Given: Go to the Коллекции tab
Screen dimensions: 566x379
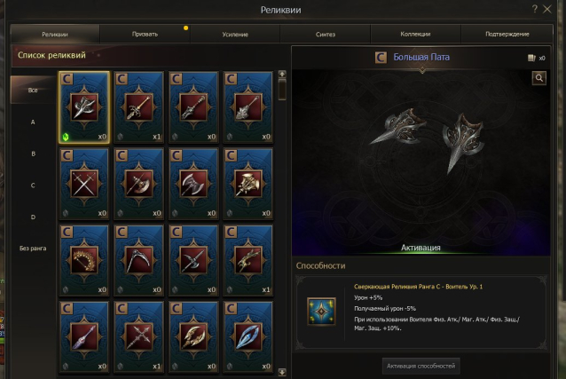Looking at the screenshot, I should pyautogui.click(x=415, y=35).
